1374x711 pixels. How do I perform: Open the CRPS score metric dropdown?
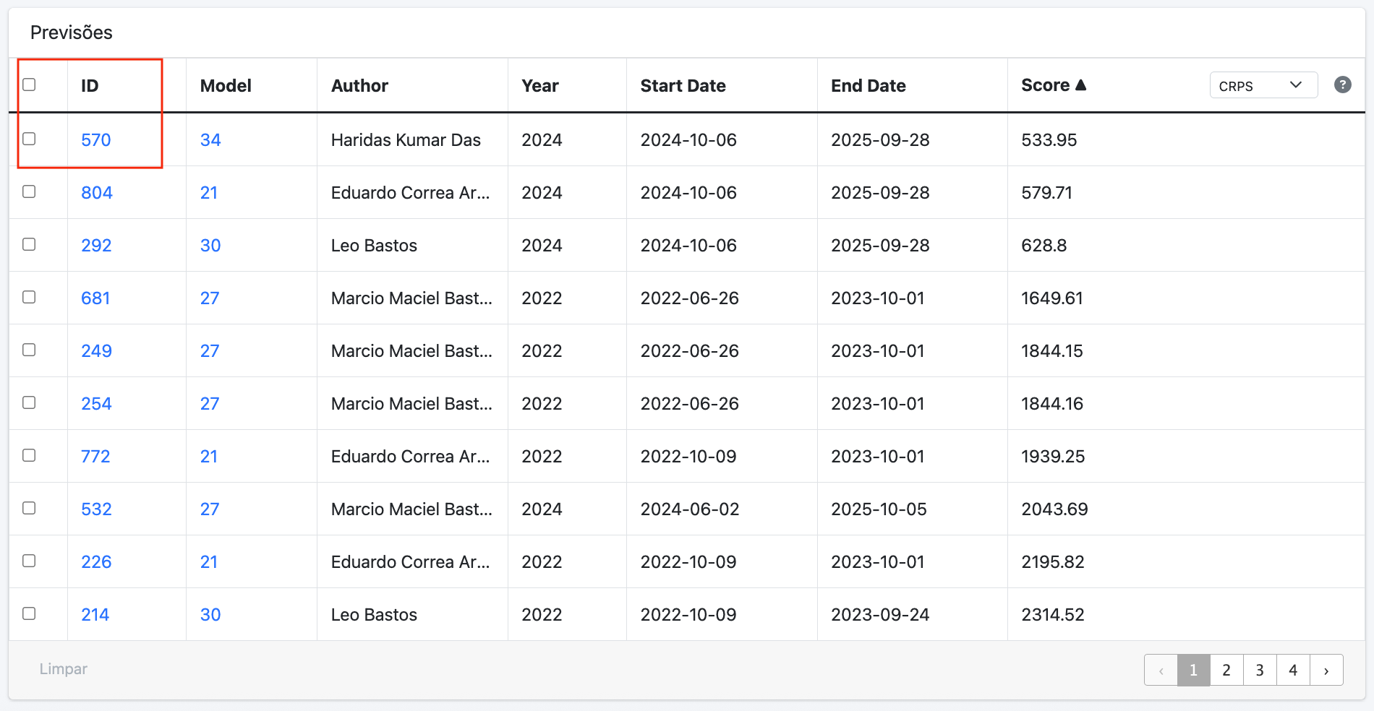(x=1263, y=85)
